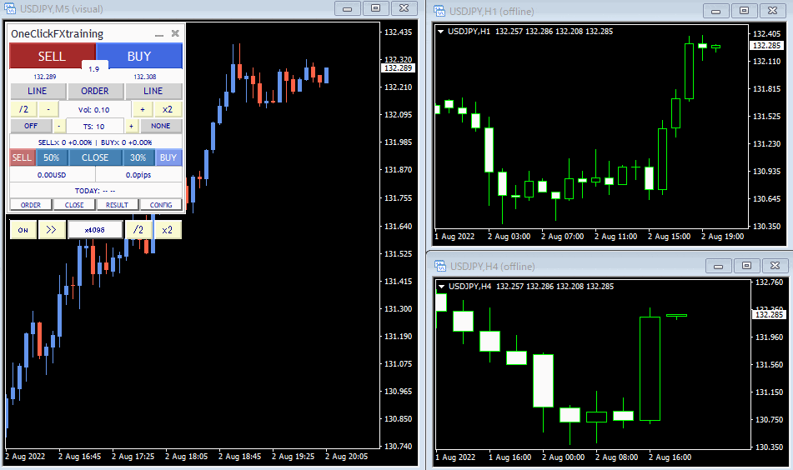The image size is (793, 470).
Task: Switch to the CONFIG tab
Action: point(161,204)
